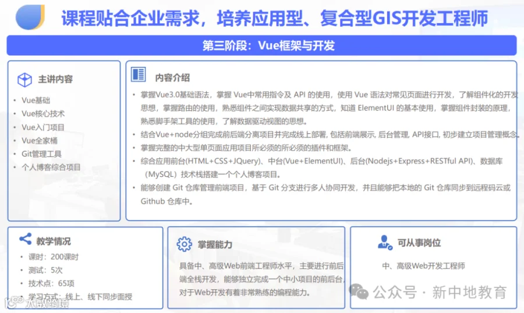
Task: Click the 内容介绍 heading
Action: click(172, 78)
